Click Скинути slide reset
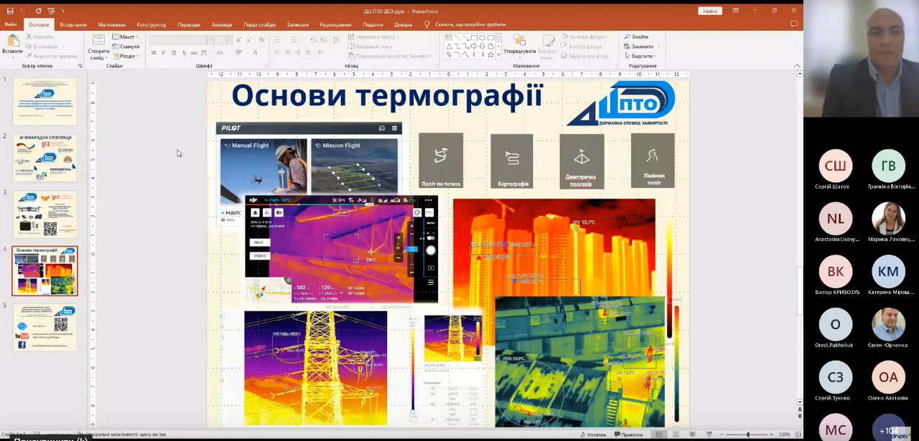Viewport: 919px width, 441px height. pos(126,46)
